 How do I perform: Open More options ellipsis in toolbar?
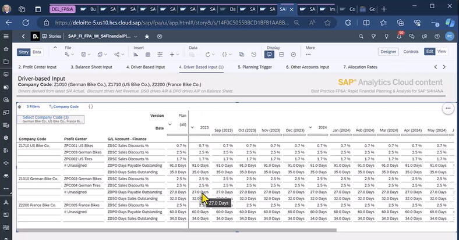click(x=308, y=55)
